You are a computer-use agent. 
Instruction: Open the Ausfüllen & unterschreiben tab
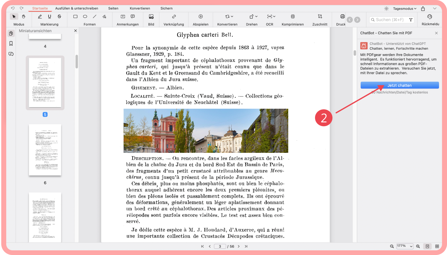click(x=77, y=8)
